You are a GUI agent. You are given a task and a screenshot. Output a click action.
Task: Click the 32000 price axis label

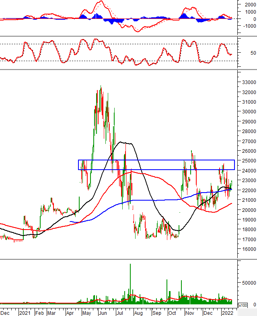click(249, 92)
